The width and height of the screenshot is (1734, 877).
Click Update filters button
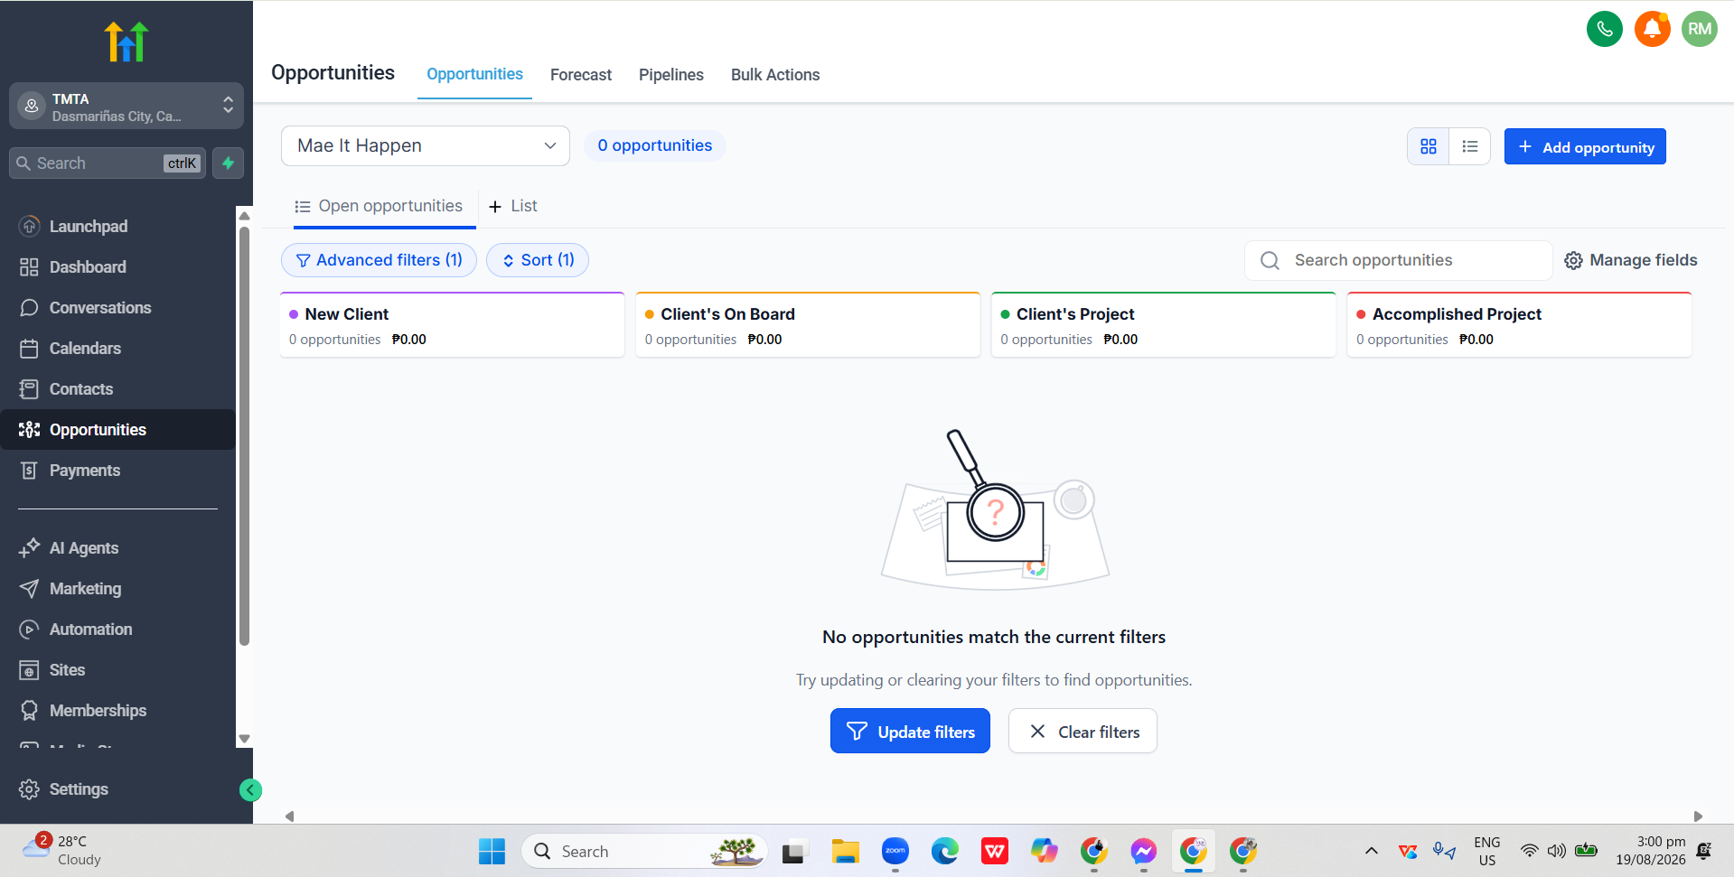pyautogui.click(x=910, y=732)
